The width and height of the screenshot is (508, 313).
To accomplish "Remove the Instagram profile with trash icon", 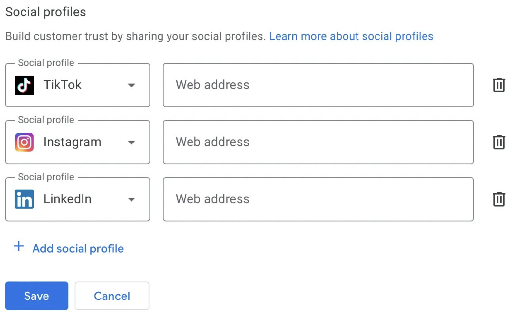I will (x=499, y=142).
